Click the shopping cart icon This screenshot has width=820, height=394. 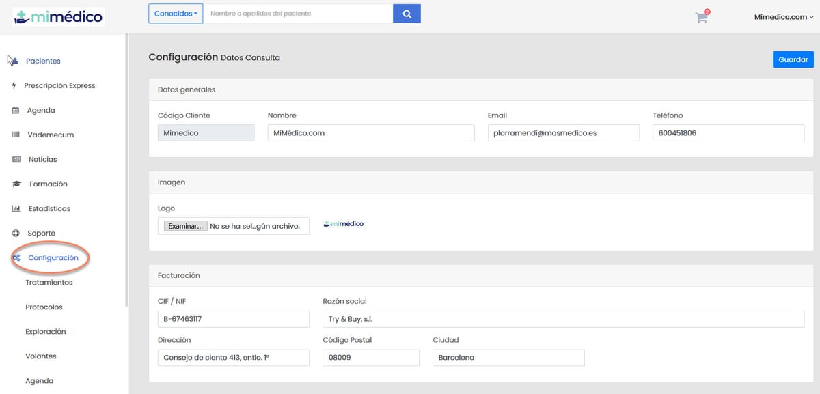click(701, 18)
